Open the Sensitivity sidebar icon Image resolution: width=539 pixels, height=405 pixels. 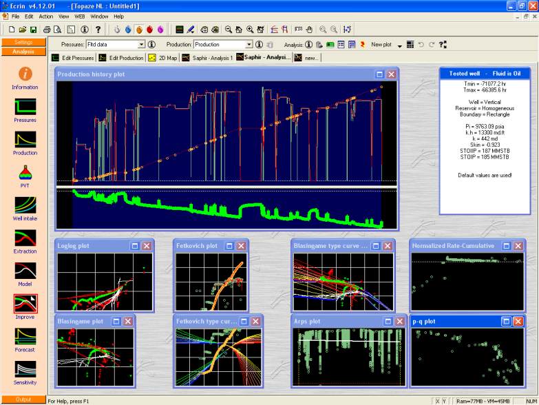[x=25, y=369]
